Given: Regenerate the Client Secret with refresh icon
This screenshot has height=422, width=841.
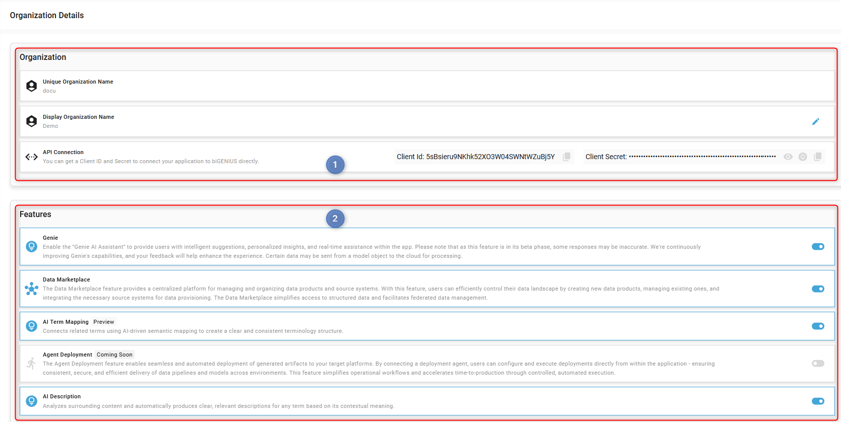Looking at the screenshot, I should [x=803, y=157].
